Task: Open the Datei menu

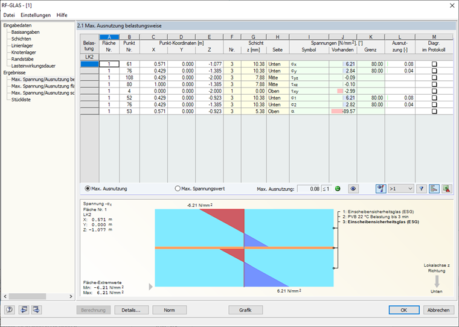Action: (x=9, y=15)
